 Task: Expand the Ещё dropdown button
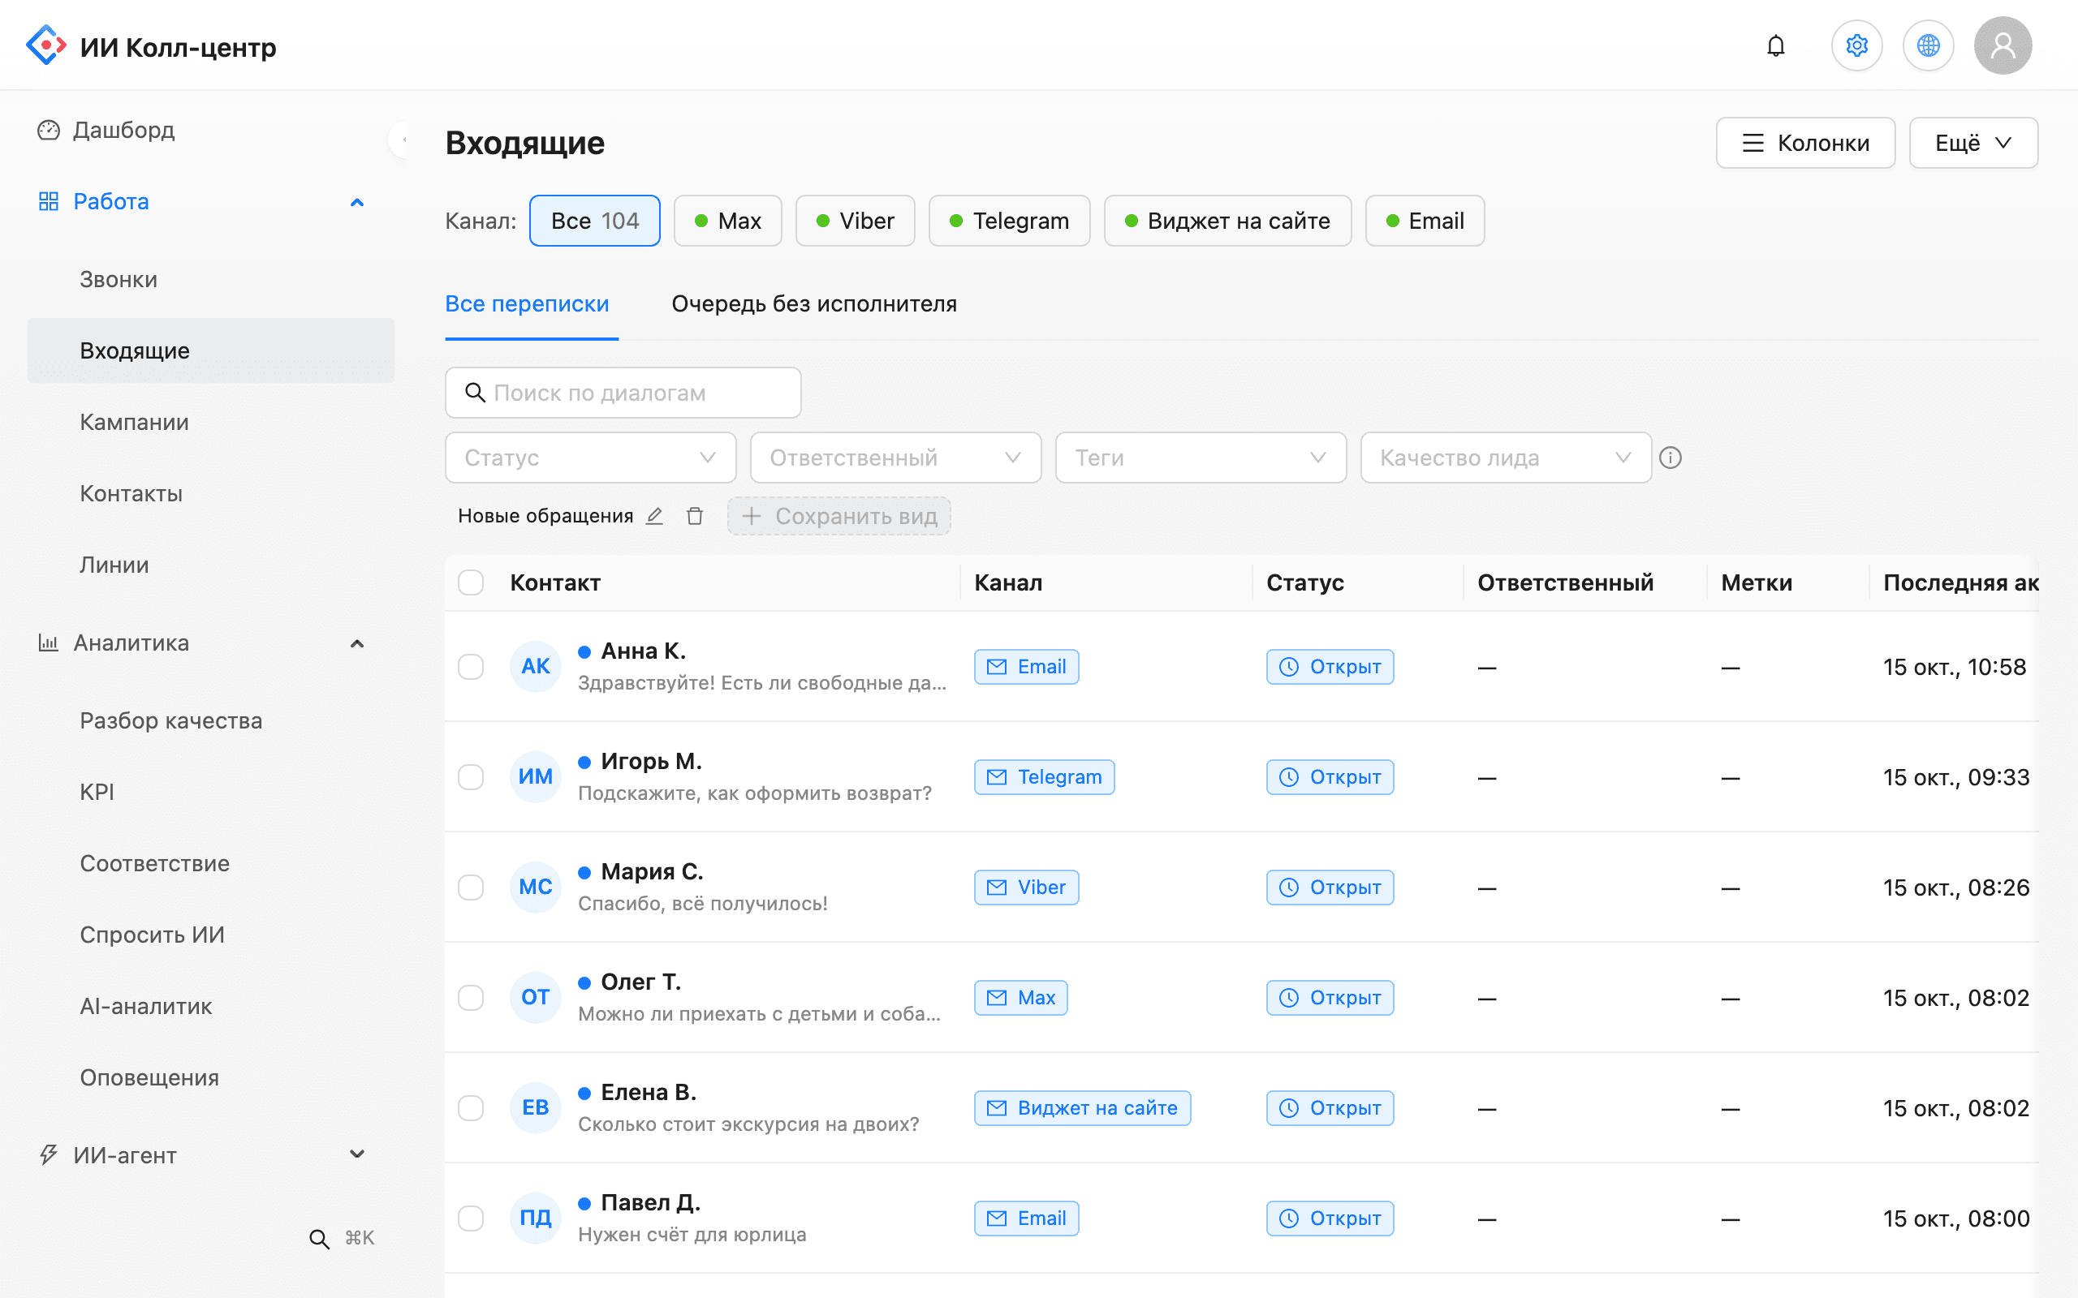click(1973, 143)
